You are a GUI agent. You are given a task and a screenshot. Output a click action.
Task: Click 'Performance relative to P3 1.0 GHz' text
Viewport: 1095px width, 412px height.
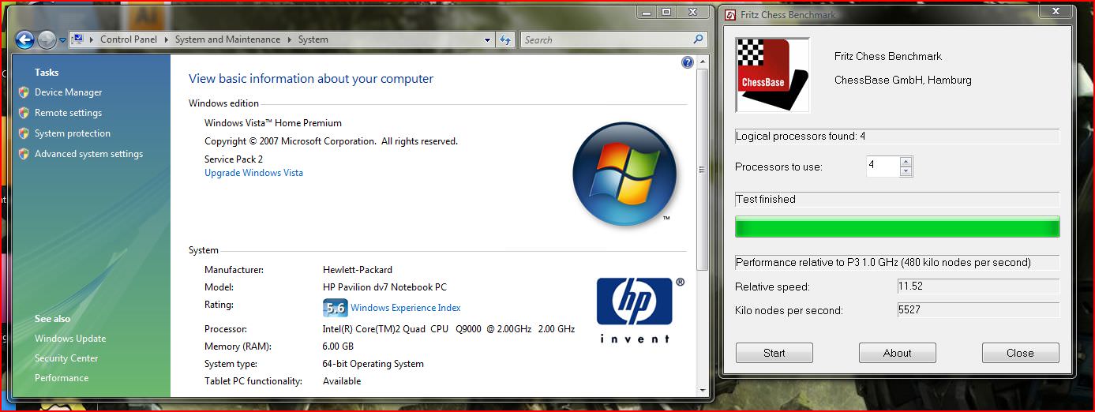click(883, 263)
